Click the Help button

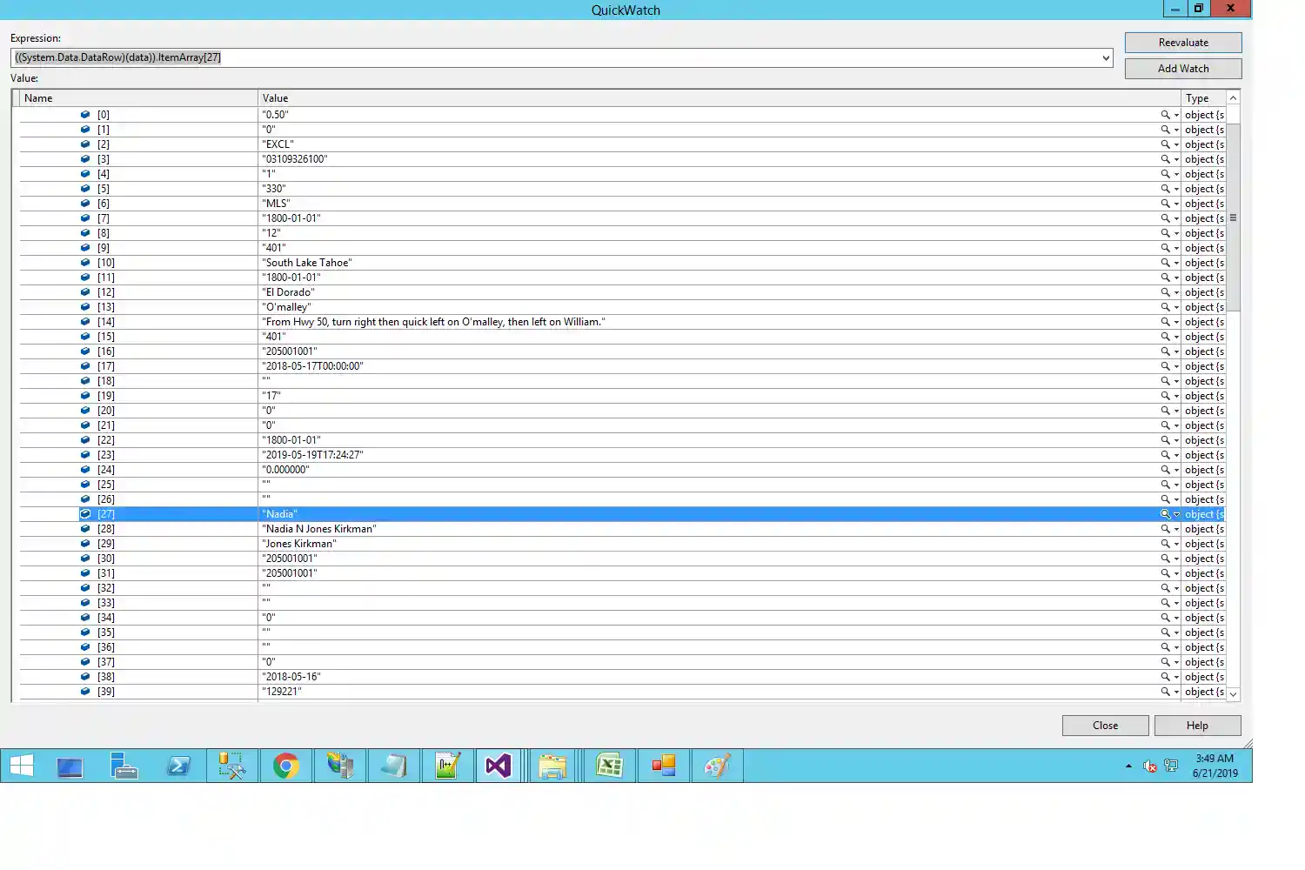(x=1196, y=726)
